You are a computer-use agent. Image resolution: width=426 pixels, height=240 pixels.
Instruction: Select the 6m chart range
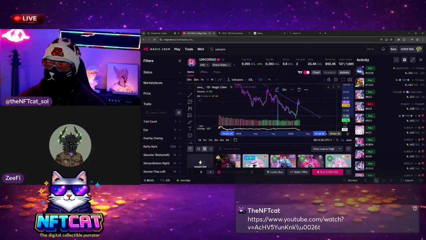pos(222,140)
